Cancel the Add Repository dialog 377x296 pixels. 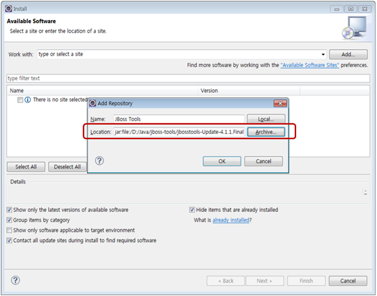(x=263, y=162)
